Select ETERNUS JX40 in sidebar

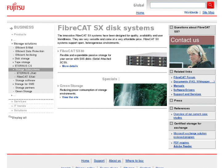click(x=26, y=73)
